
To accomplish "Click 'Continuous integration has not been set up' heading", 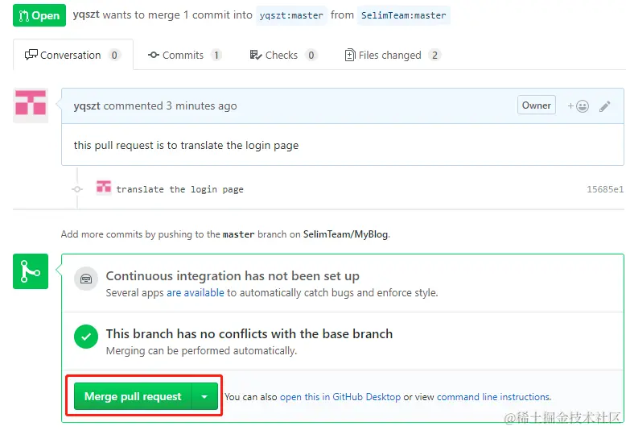I will coord(233,275).
